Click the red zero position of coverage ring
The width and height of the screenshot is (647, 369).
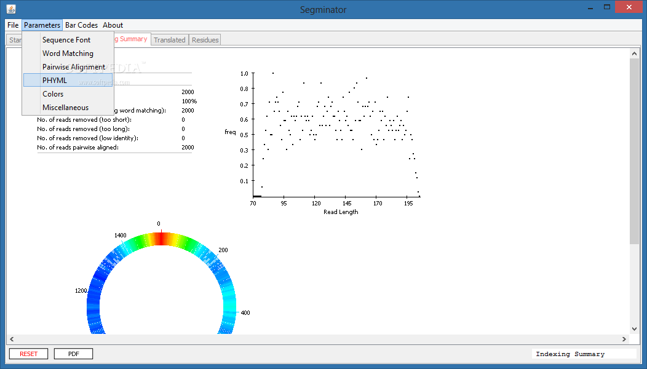pyautogui.click(x=161, y=239)
